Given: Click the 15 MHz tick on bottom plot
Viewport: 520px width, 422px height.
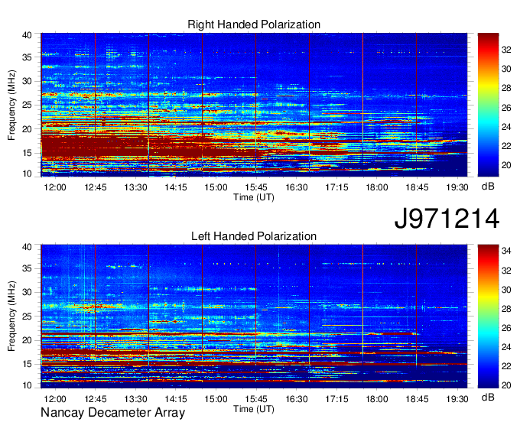Looking at the screenshot, I should pyautogui.click(x=27, y=365).
